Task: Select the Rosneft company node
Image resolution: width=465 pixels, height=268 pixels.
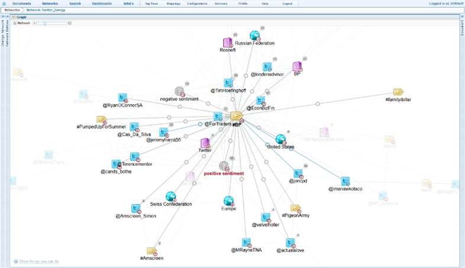Action: (228, 43)
